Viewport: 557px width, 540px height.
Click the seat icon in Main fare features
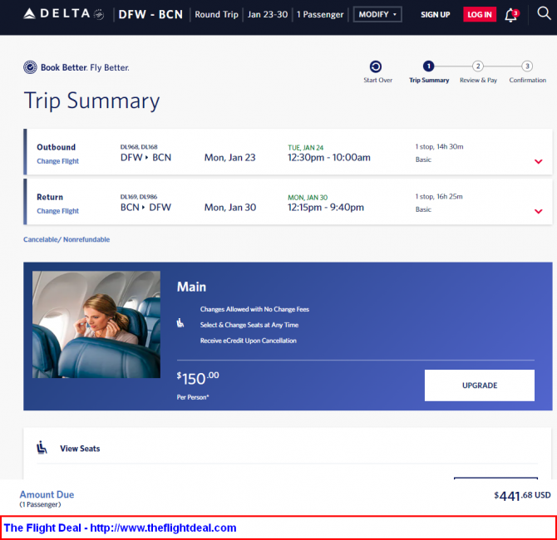[180, 322]
